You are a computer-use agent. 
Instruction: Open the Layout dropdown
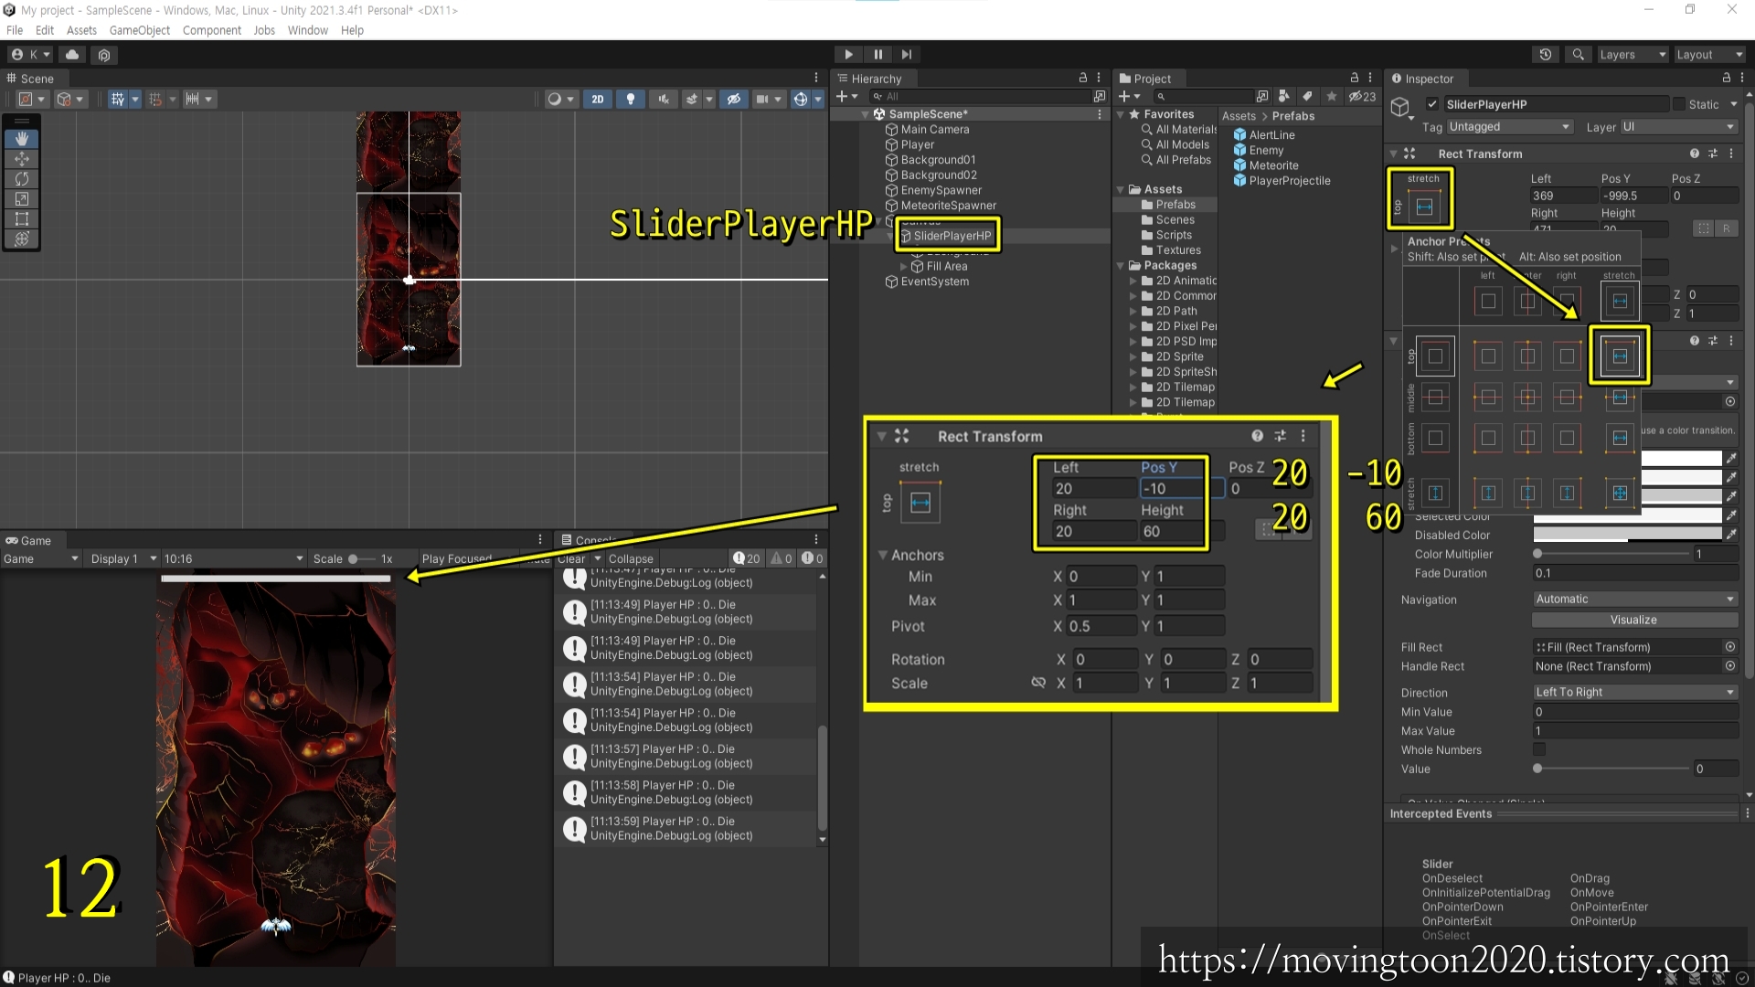click(1709, 55)
